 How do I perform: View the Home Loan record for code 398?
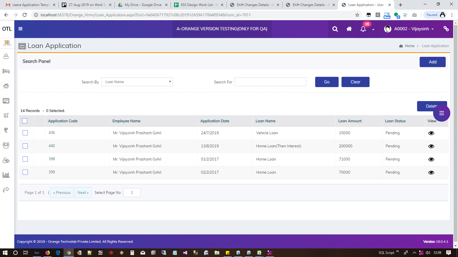431,159
